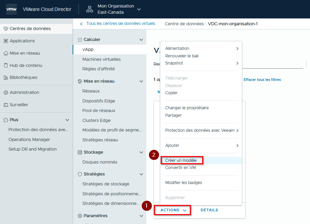Choose Copier from the context menu
Image resolution: width=310 pixels, height=224 pixels.
point(171,93)
